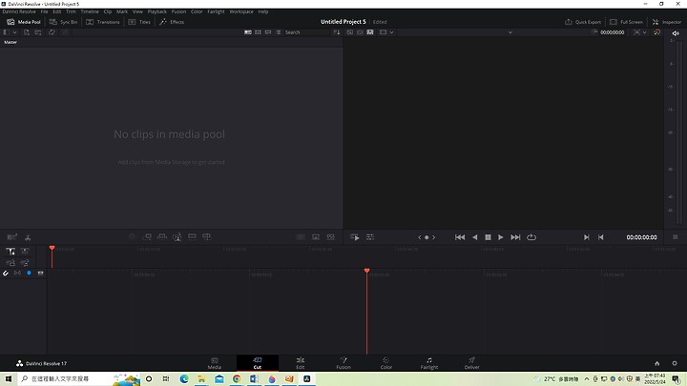Open the Media Pool panel

click(x=24, y=22)
